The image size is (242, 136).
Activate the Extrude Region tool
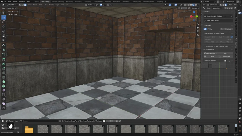tap(4, 59)
